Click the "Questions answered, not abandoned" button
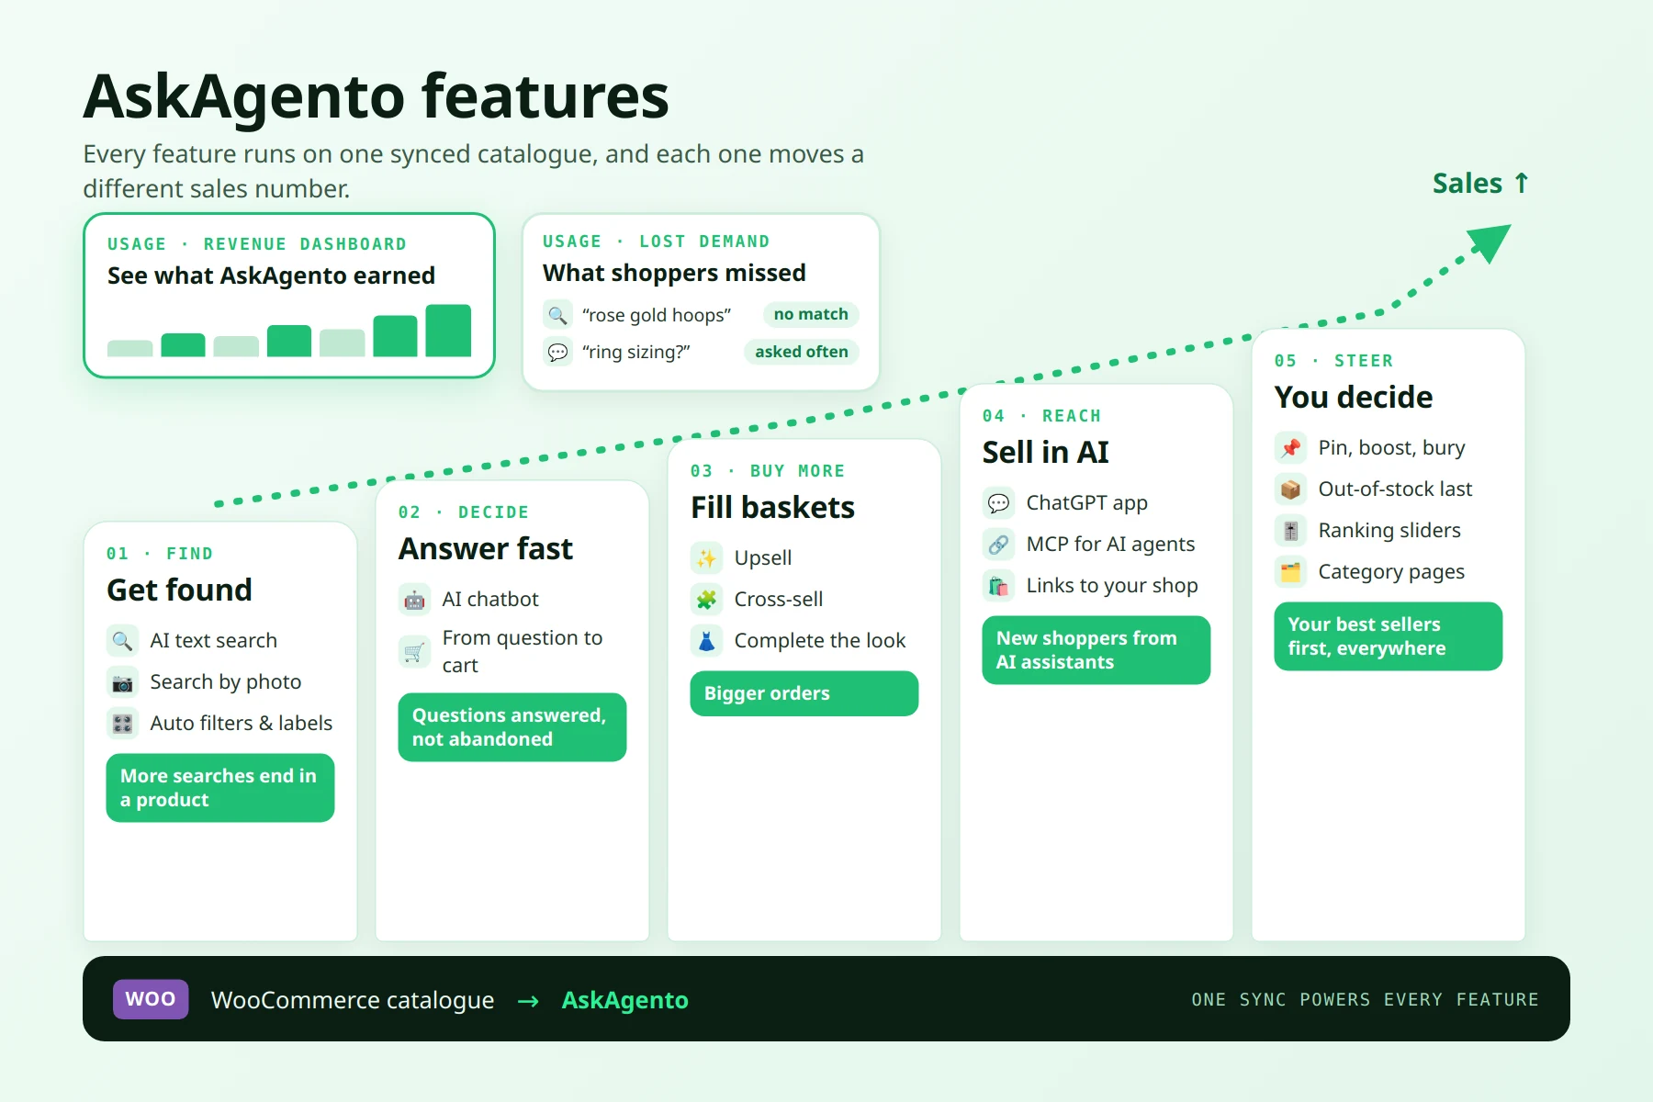Image resolution: width=1653 pixels, height=1102 pixels. pos(512,727)
